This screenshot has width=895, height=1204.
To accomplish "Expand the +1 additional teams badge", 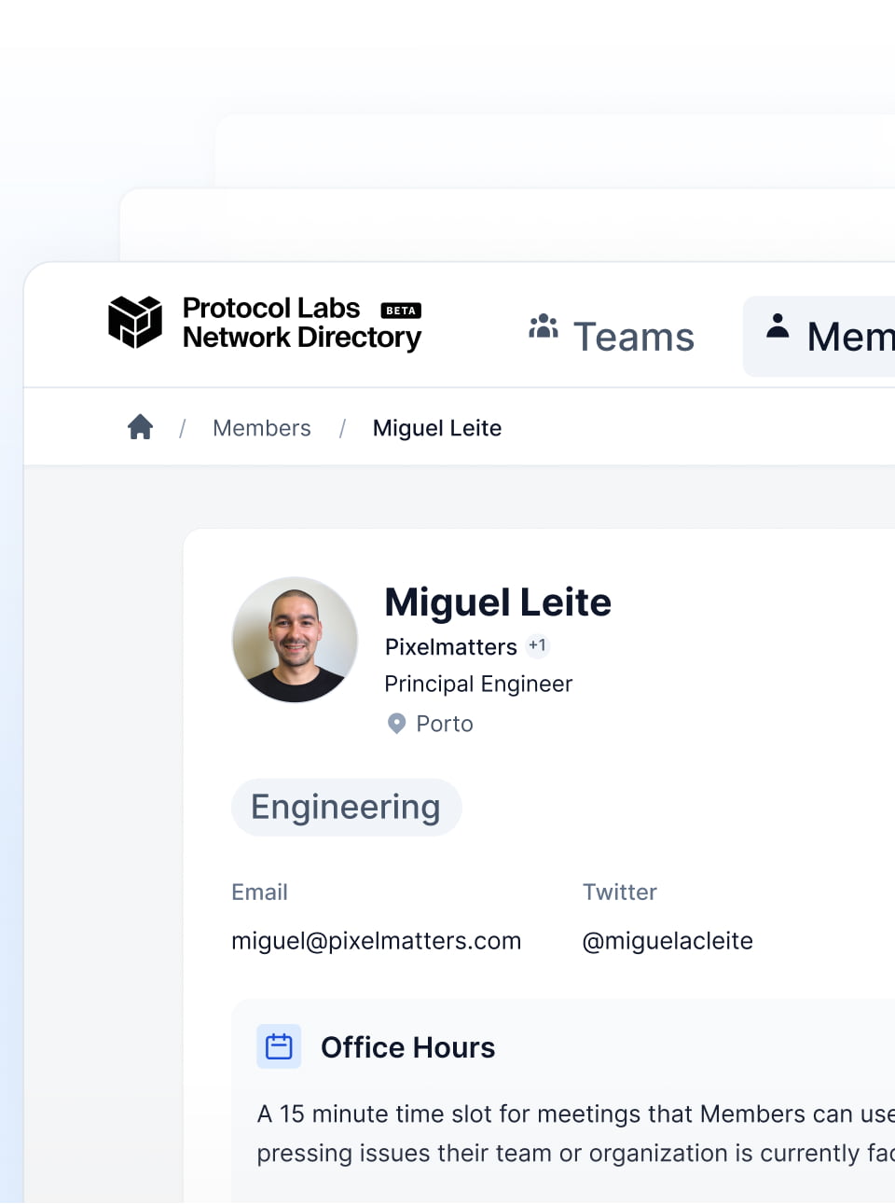I will [537, 645].
